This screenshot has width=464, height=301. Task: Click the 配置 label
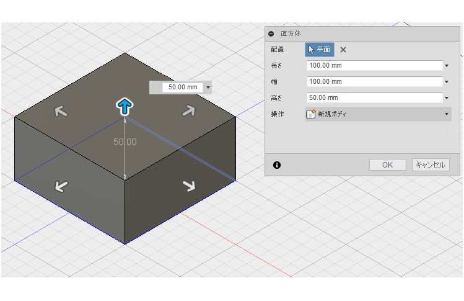click(278, 50)
